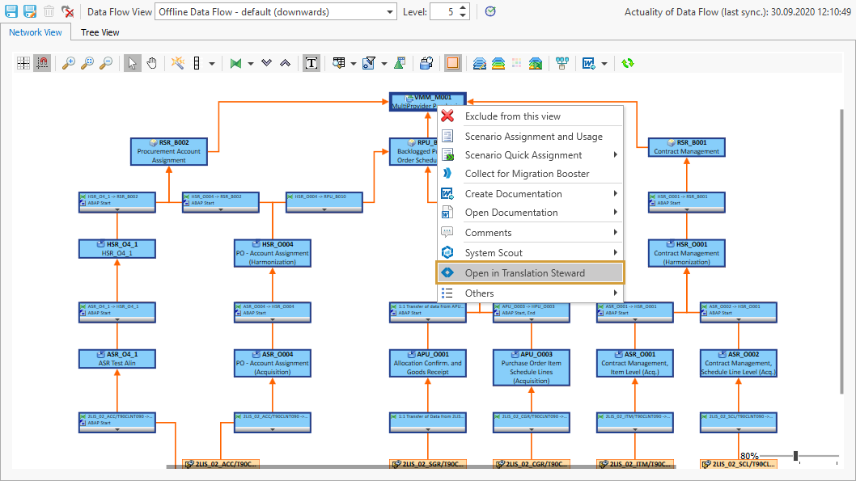
Task: Open the Word documentation export icon
Action: [x=588, y=62]
